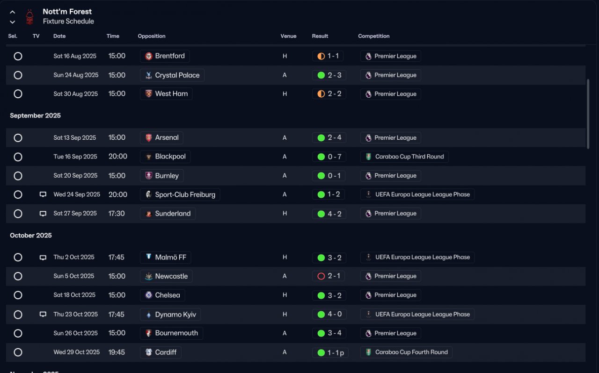Click the Opposition column header

(152, 36)
